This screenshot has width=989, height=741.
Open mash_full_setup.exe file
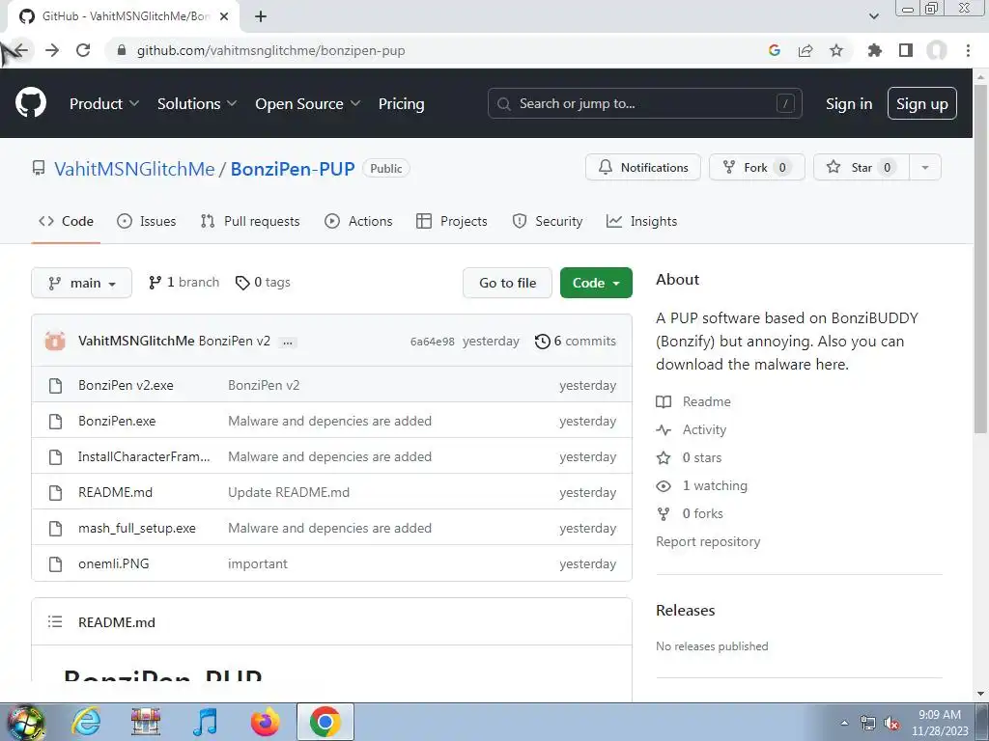point(137,528)
